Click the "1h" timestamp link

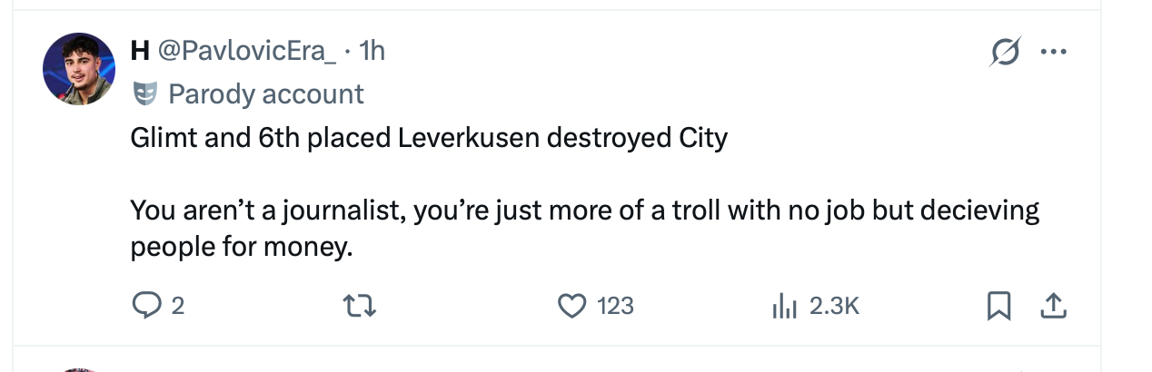point(372,51)
